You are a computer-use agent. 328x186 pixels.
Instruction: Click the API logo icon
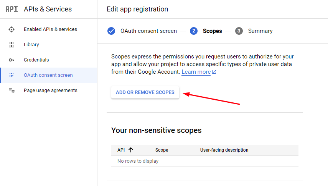coord(12,9)
